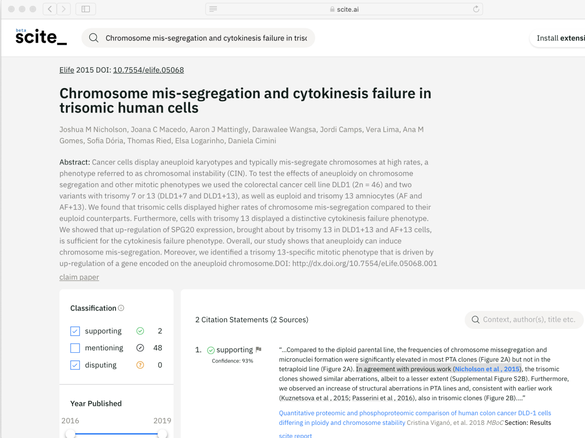Click the Safari sidebar toggle icon
The image size is (585, 438).
[x=86, y=9]
